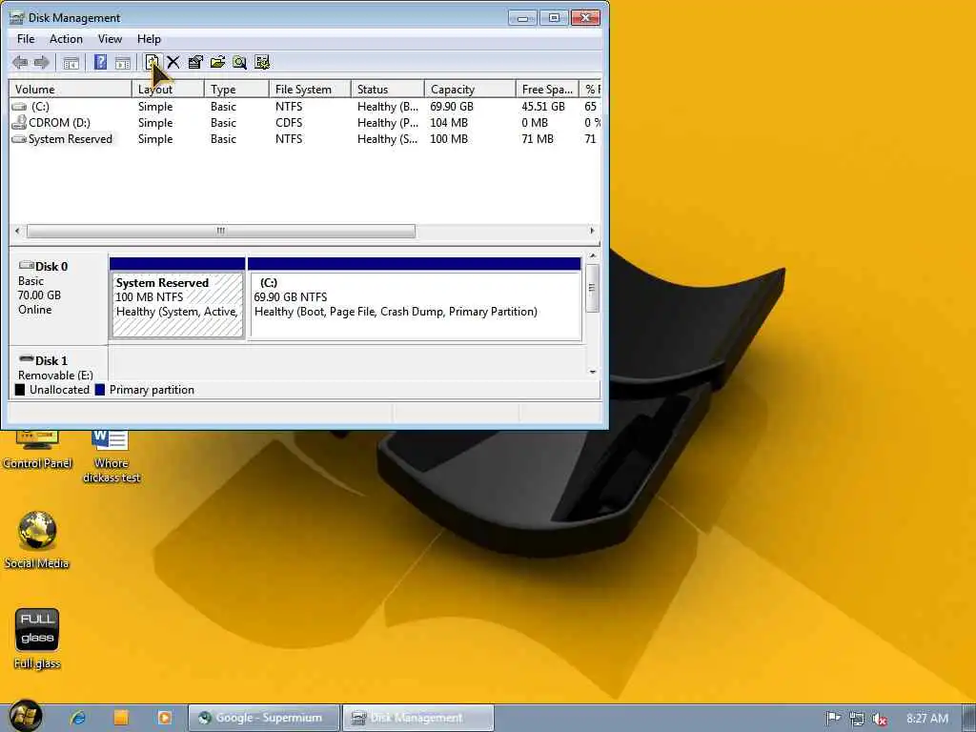Click the Disk Management title bar icon
976x732 pixels.
17,17
